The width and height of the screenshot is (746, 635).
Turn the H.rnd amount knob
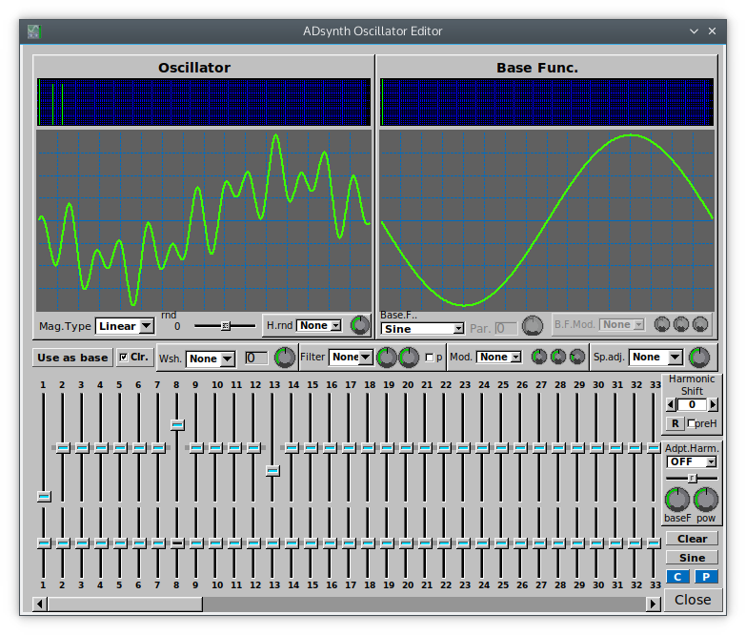360,325
